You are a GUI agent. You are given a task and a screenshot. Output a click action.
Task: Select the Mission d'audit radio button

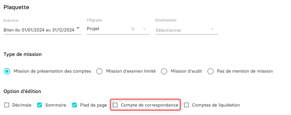(164, 71)
